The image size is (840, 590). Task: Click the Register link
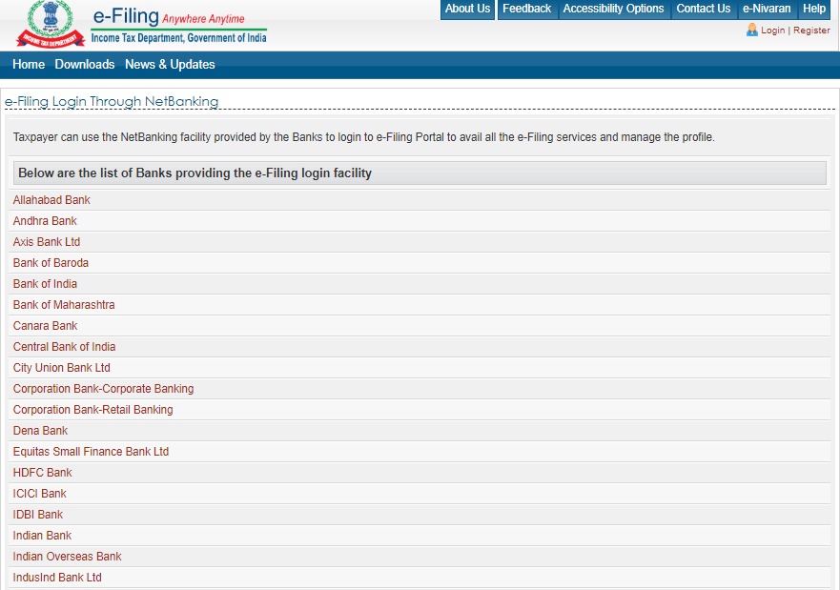click(811, 31)
